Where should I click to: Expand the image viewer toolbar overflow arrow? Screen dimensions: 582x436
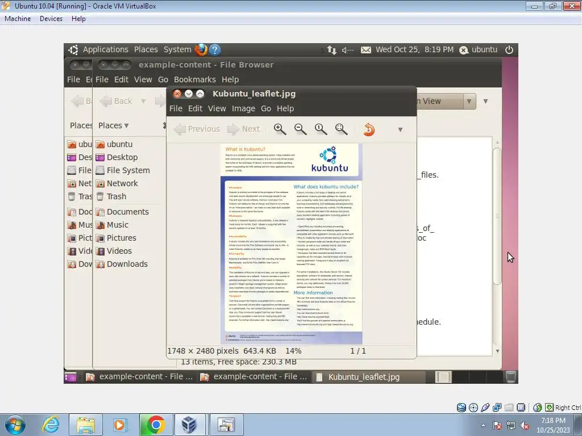pos(400,129)
